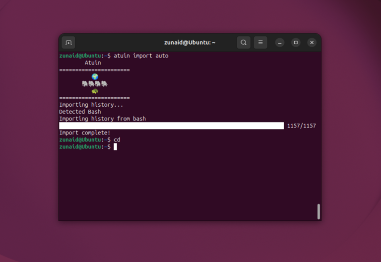Open the terminal search tool

coord(244,43)
